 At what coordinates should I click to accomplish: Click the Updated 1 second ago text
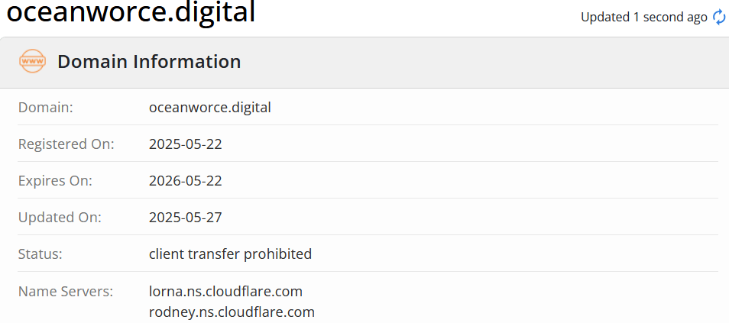point(644,18)
